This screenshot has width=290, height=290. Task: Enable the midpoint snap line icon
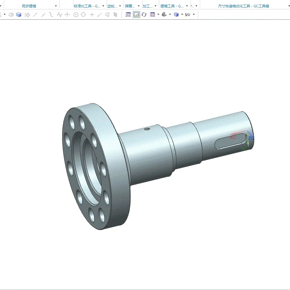[x=43, y=15]
